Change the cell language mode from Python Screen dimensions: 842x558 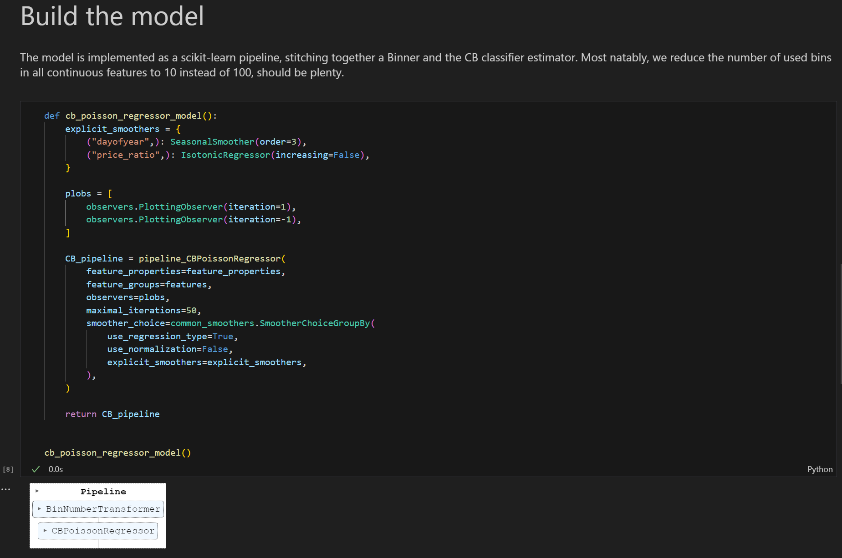coord(820,469)
